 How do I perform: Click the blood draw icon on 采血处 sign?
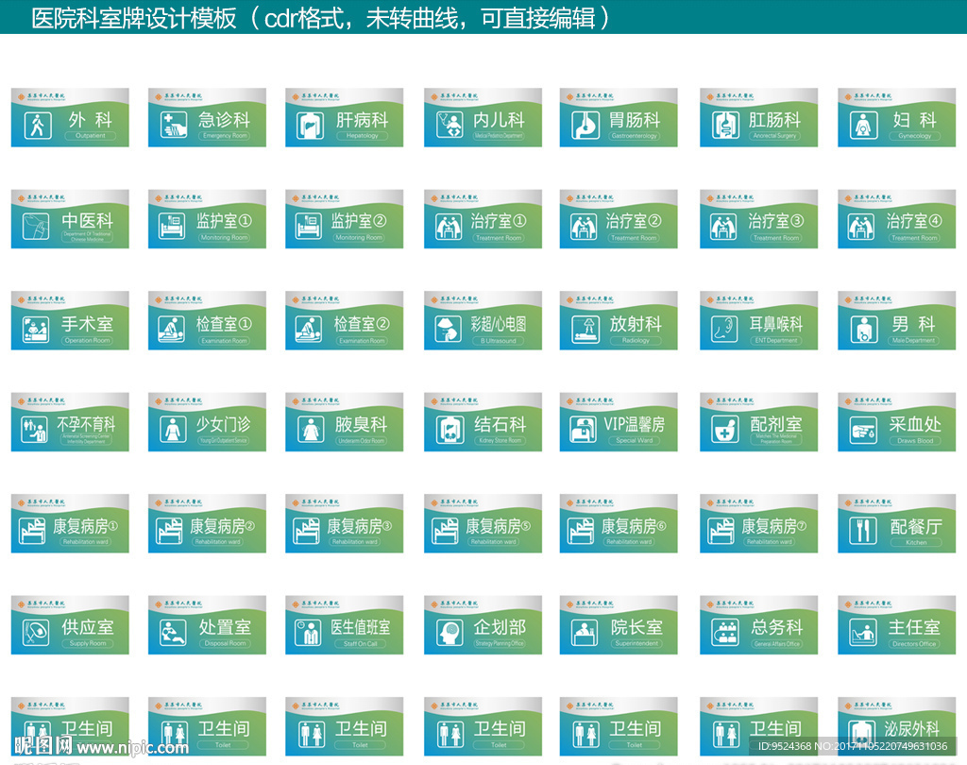[863, 429]
